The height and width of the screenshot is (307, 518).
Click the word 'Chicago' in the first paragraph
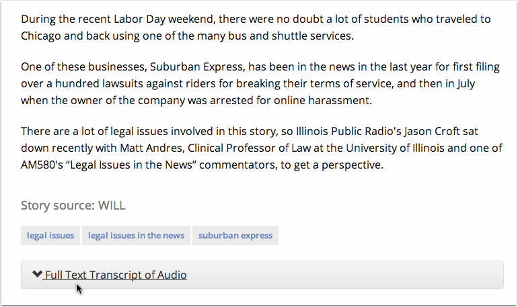pos(41,36)
